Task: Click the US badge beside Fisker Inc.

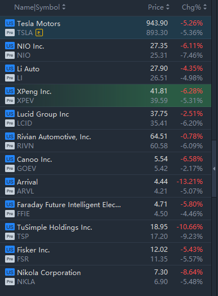Action: coord(10,250)
